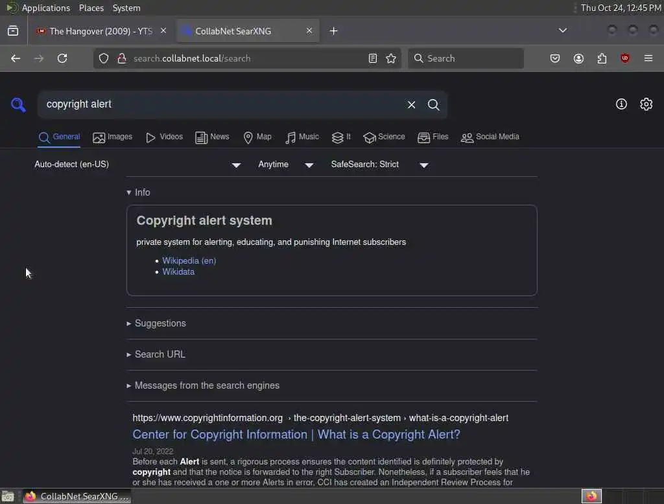The image size is (664, 504).
Task: Switch to Map category
Action: click(257, 137)
